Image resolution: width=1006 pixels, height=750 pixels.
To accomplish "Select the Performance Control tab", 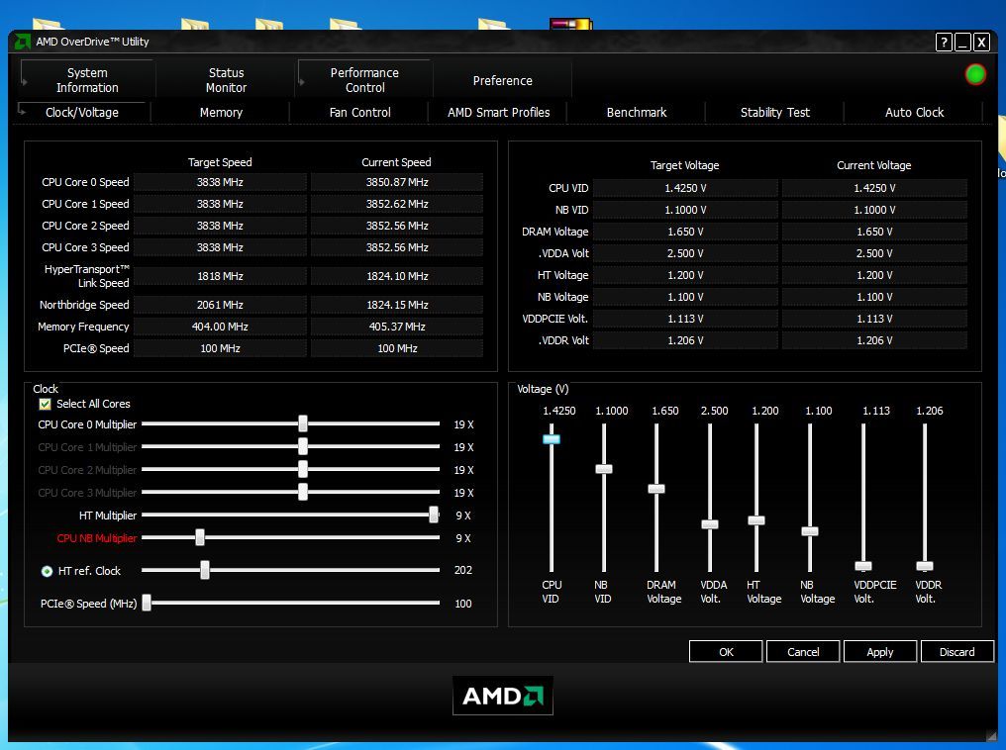I will 364,80.
